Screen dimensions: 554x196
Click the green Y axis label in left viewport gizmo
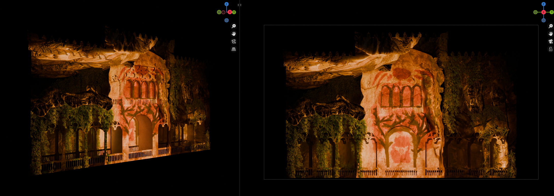pos(234,12)
